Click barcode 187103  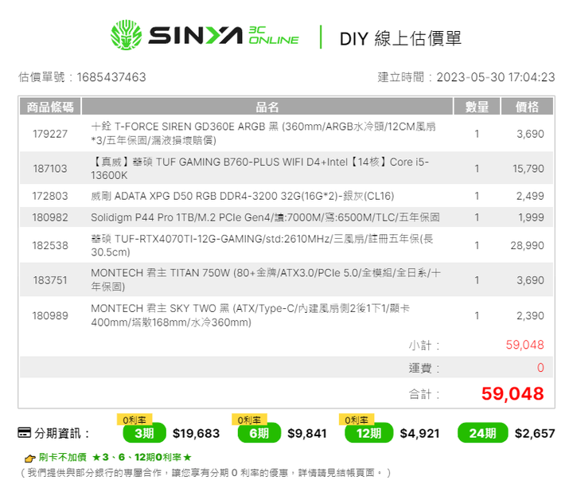click(x=50, y=169)
